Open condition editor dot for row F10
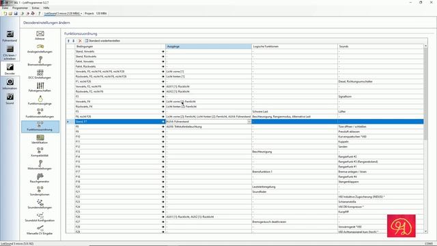Screen dimensions: 437x246 coord(163,137)
